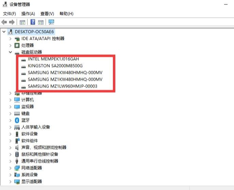Click the 显示适配器 display adapter icon

point(17,182)
